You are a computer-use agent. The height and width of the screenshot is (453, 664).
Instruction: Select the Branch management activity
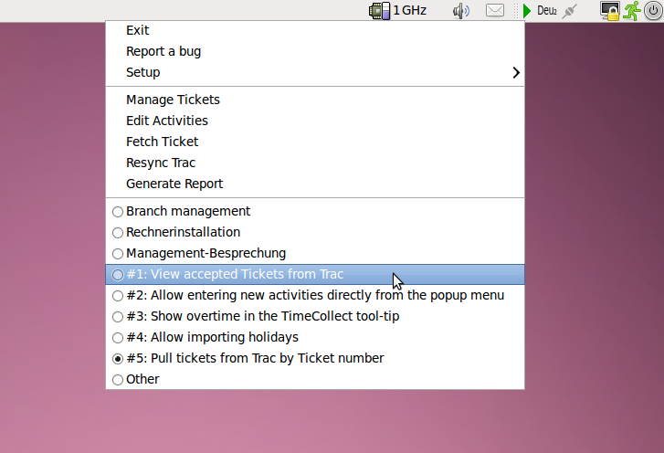coord(187,211)
